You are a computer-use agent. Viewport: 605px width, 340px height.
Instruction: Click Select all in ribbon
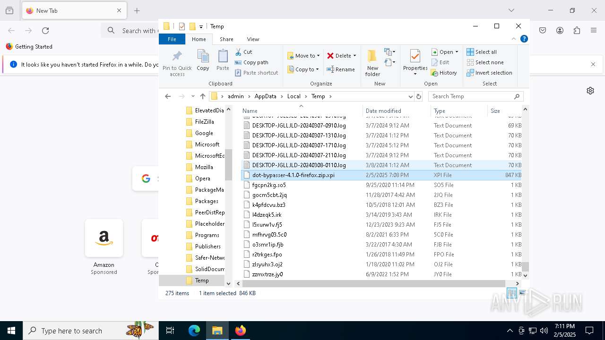[482, 52]
